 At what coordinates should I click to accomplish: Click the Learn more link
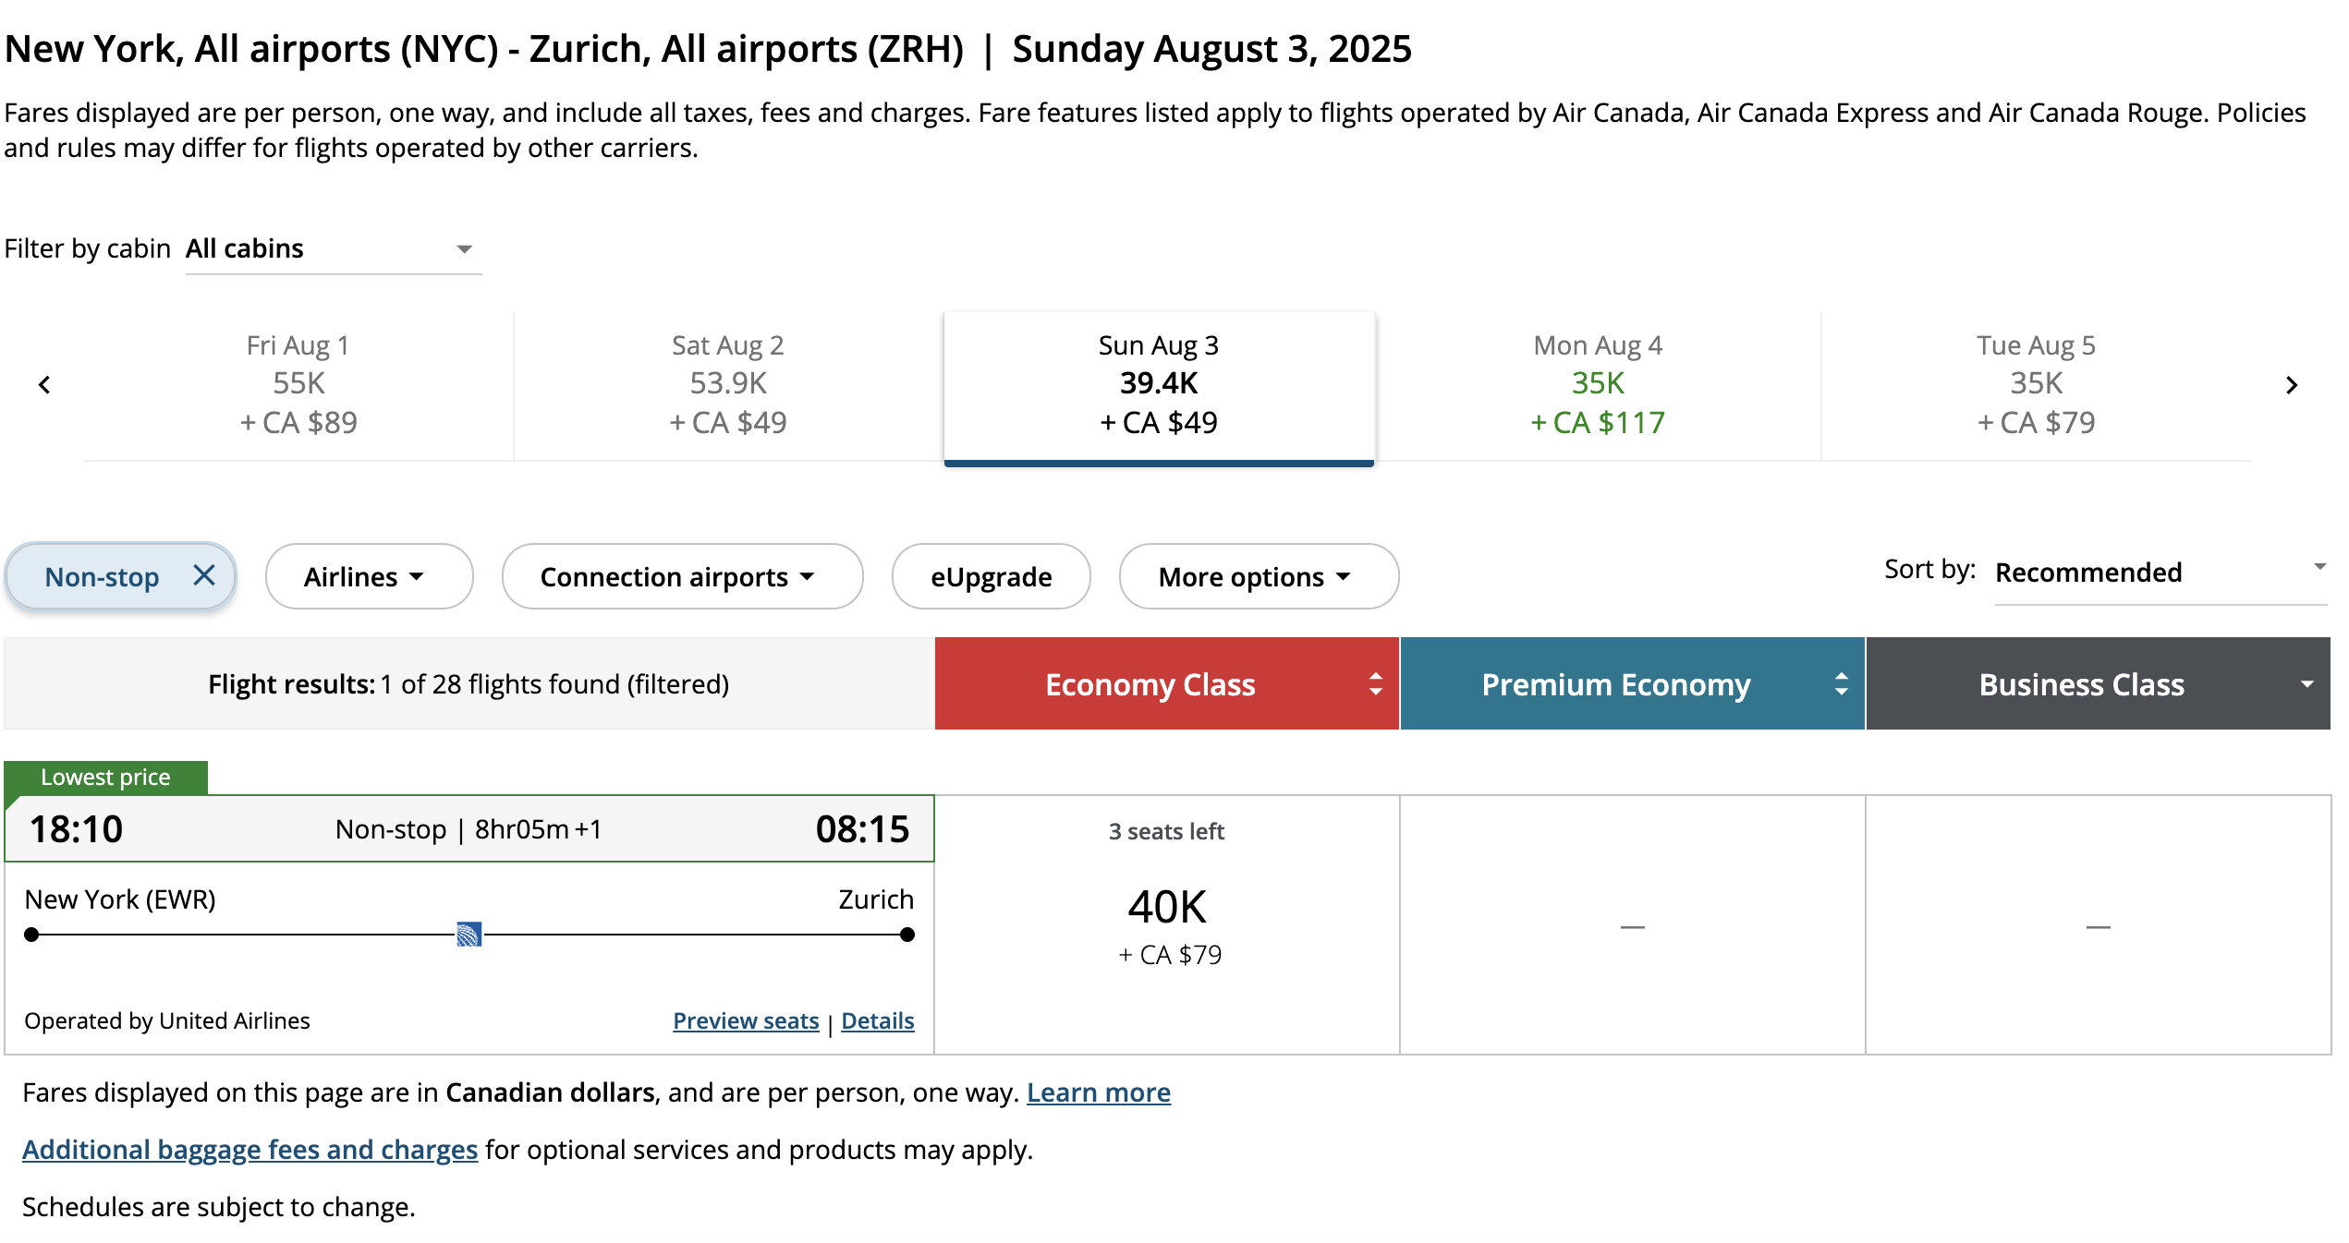[1099, 1092]
